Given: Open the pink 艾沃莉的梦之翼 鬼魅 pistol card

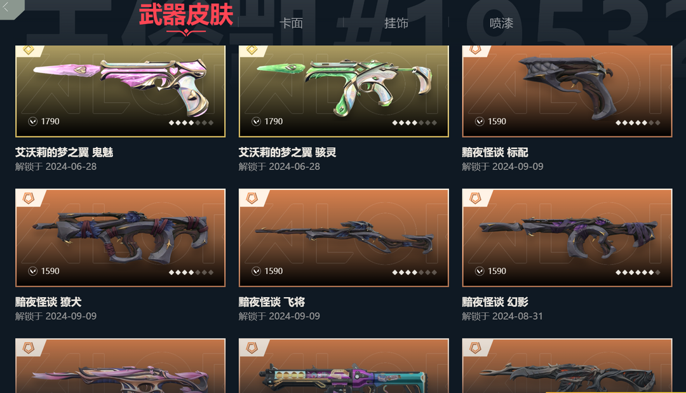Looking at the screenshot, I should pyautogui.click(x=120, y=91).
